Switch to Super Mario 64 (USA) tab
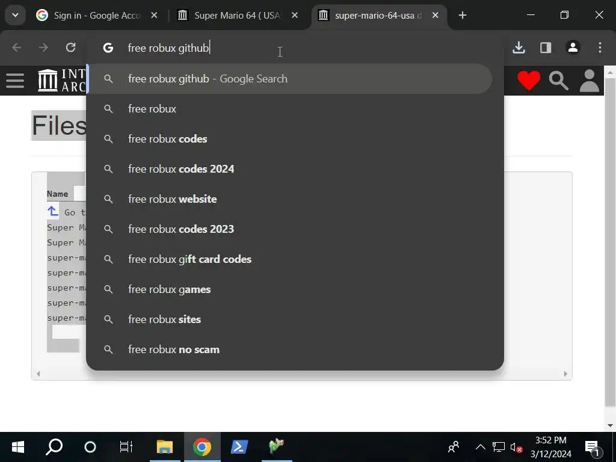 pos(238,15)
